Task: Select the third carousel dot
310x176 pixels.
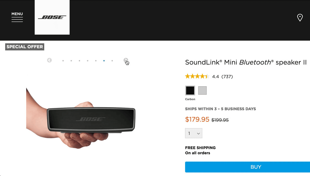Action: click(79, 61)
